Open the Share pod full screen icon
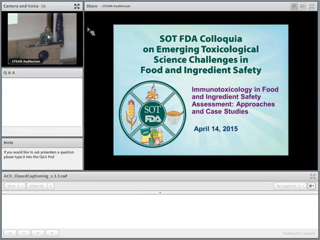The width and height of the screenshot is (320, 240). [x=312, y=6]
